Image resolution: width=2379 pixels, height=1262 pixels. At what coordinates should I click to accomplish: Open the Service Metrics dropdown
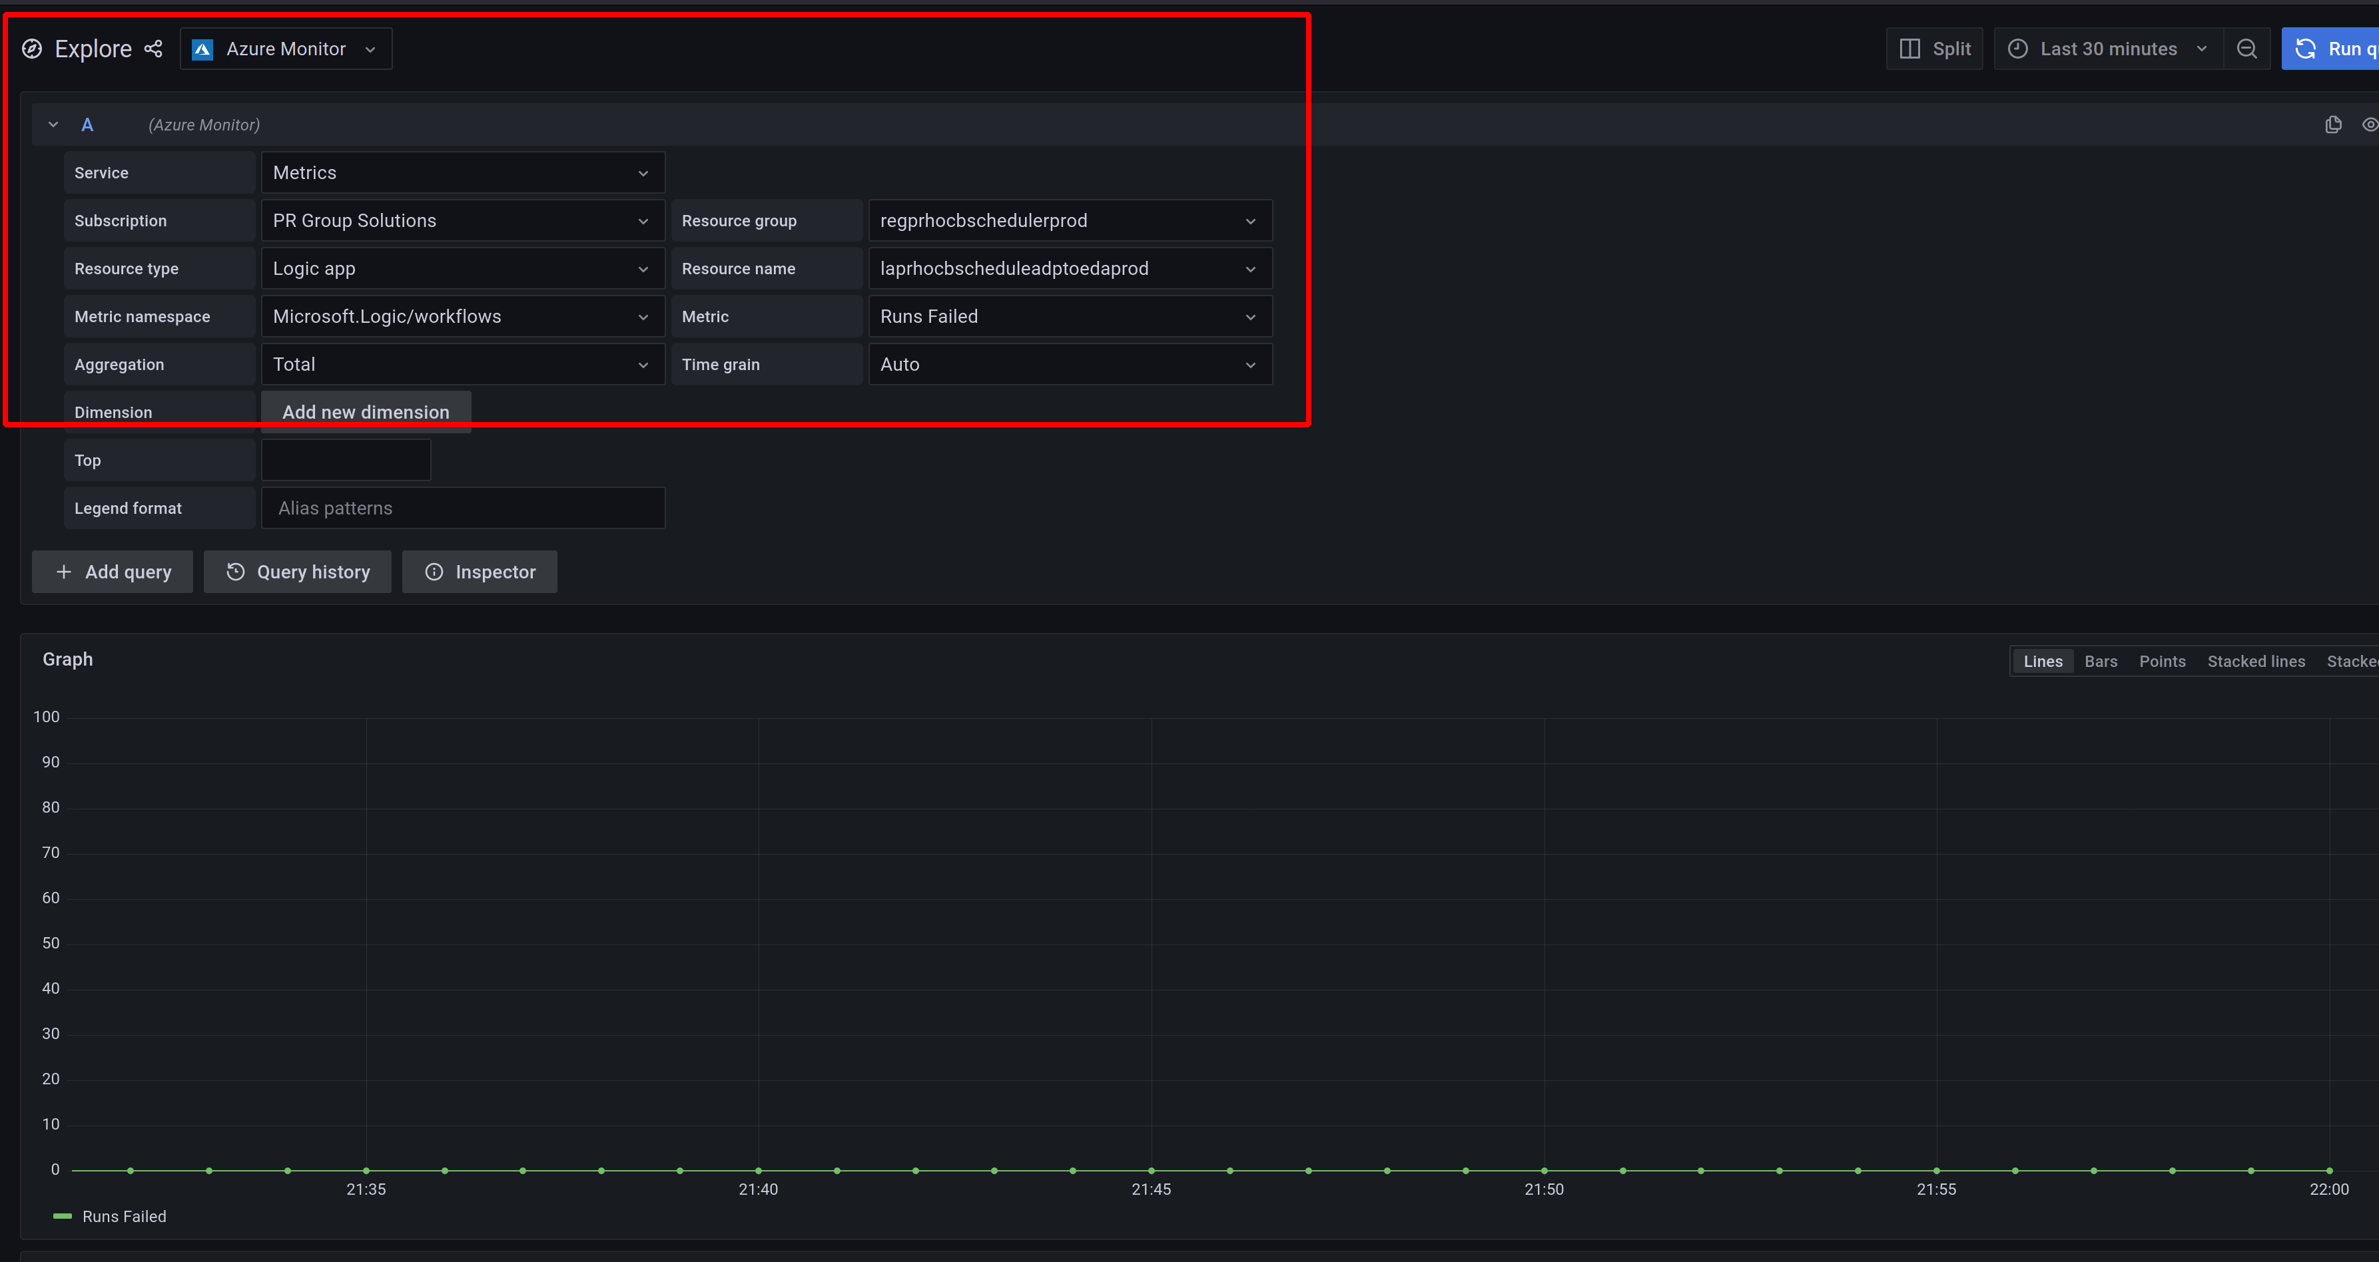(462, 172)
